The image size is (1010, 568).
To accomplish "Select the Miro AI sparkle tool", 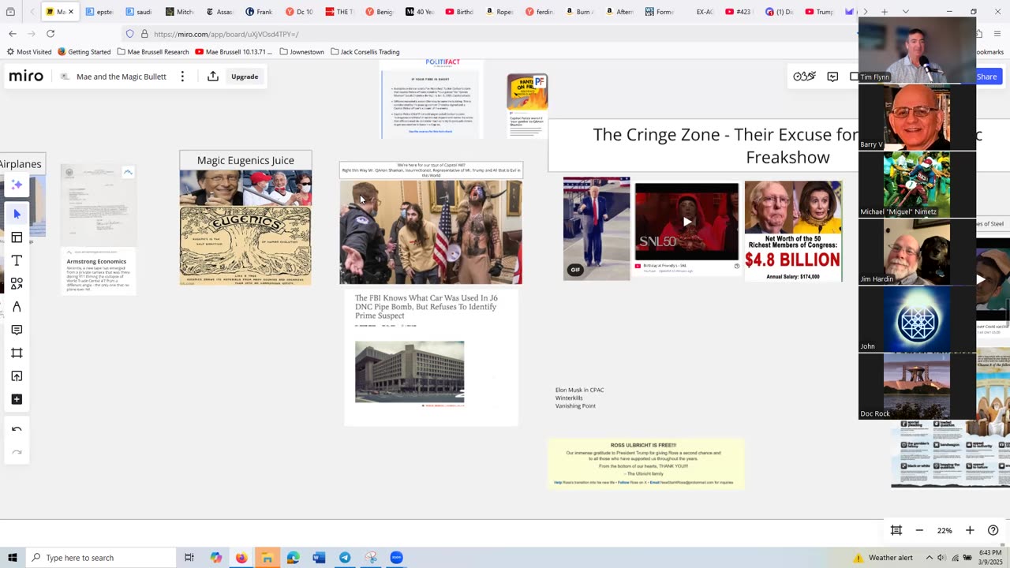I will point(17,185).
